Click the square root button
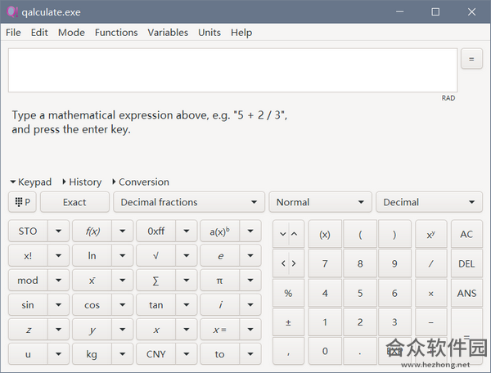This screenshot has height=373, width=491. click(156, 256)
